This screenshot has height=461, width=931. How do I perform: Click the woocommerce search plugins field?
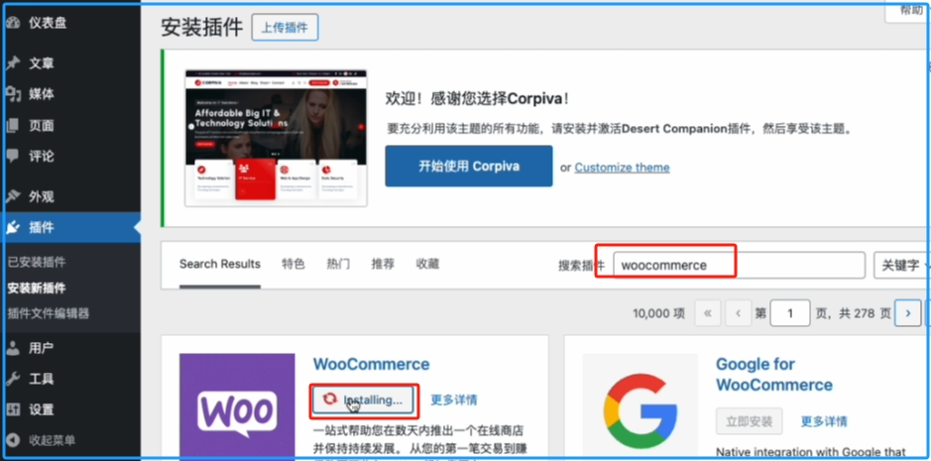[740, 265]
